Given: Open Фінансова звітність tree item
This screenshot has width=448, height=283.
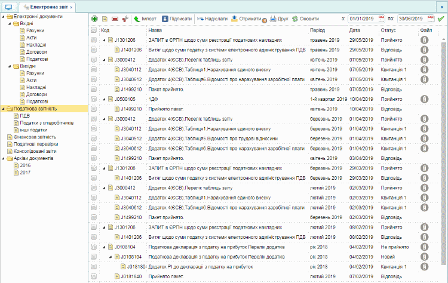Looking at the screenshot, I should (35, 137).
